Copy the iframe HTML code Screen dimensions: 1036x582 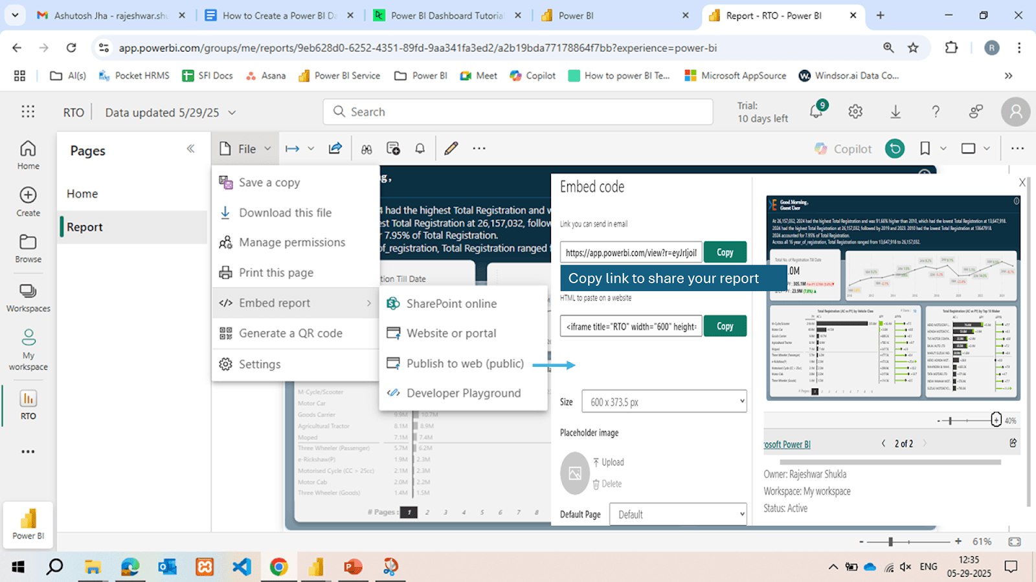tap(725, 326)
